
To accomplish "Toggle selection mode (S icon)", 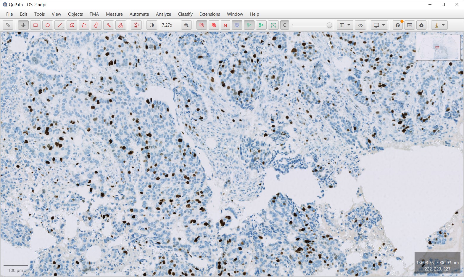I will click(136, 25).
